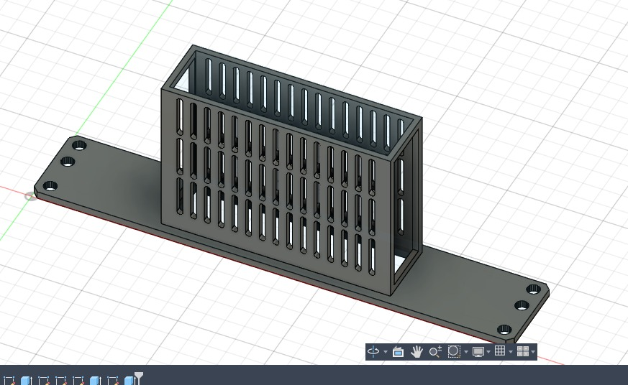The image size is (628, 385).
Task: Expand the Display Settings dropdown arrow
Action: tap(488, 352)
